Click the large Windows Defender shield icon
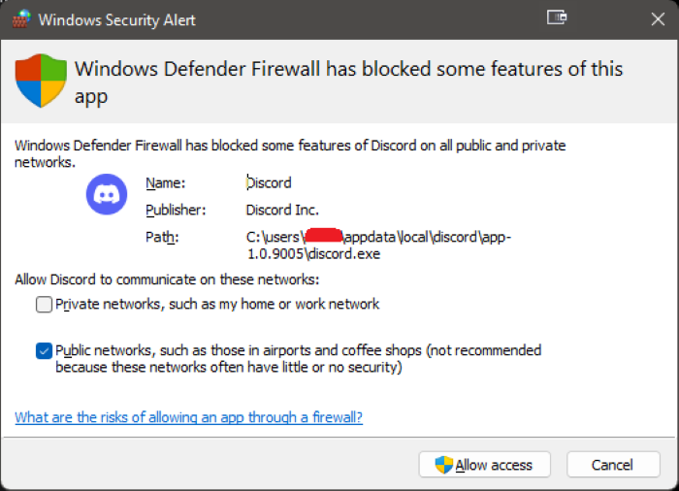 41,81
